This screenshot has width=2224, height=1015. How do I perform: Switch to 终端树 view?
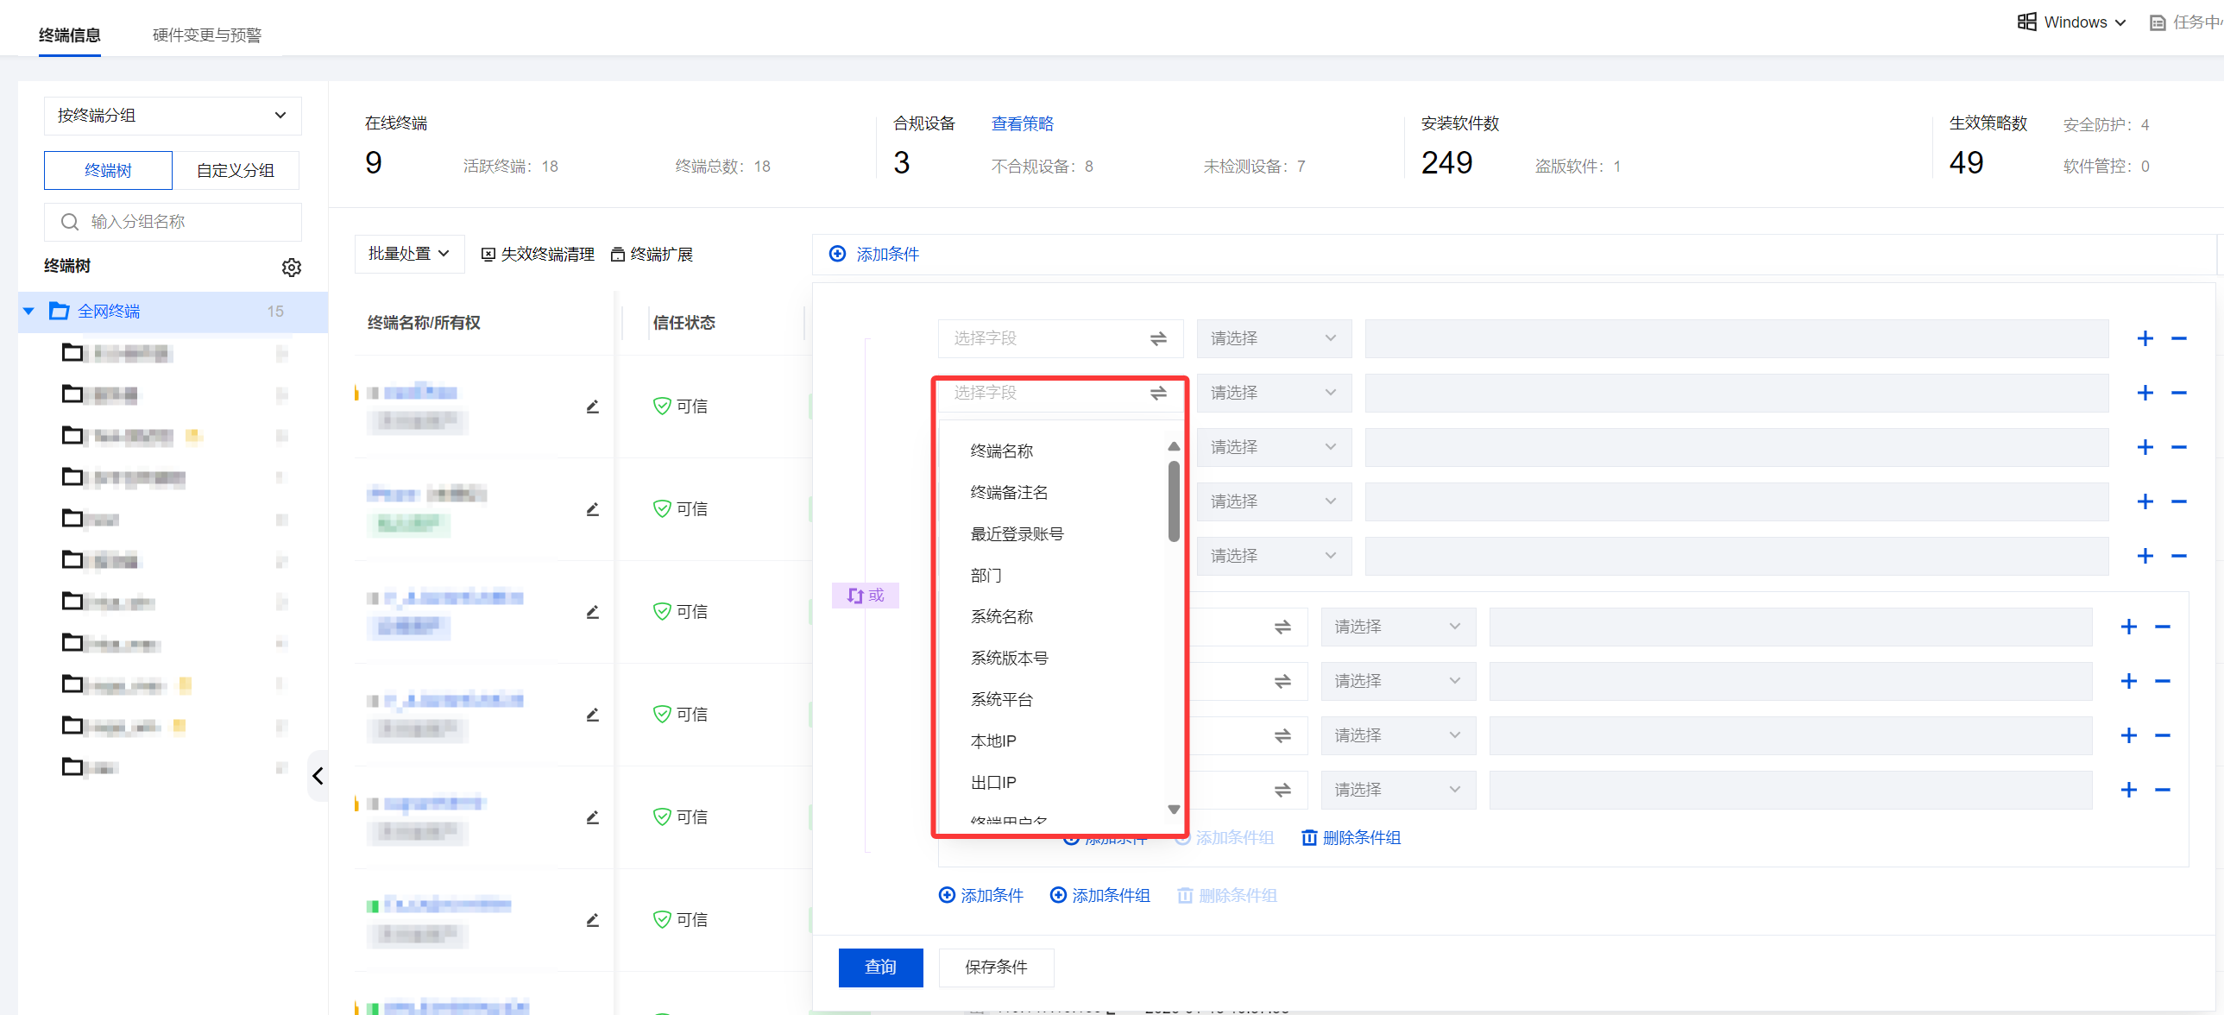[108, 170]
